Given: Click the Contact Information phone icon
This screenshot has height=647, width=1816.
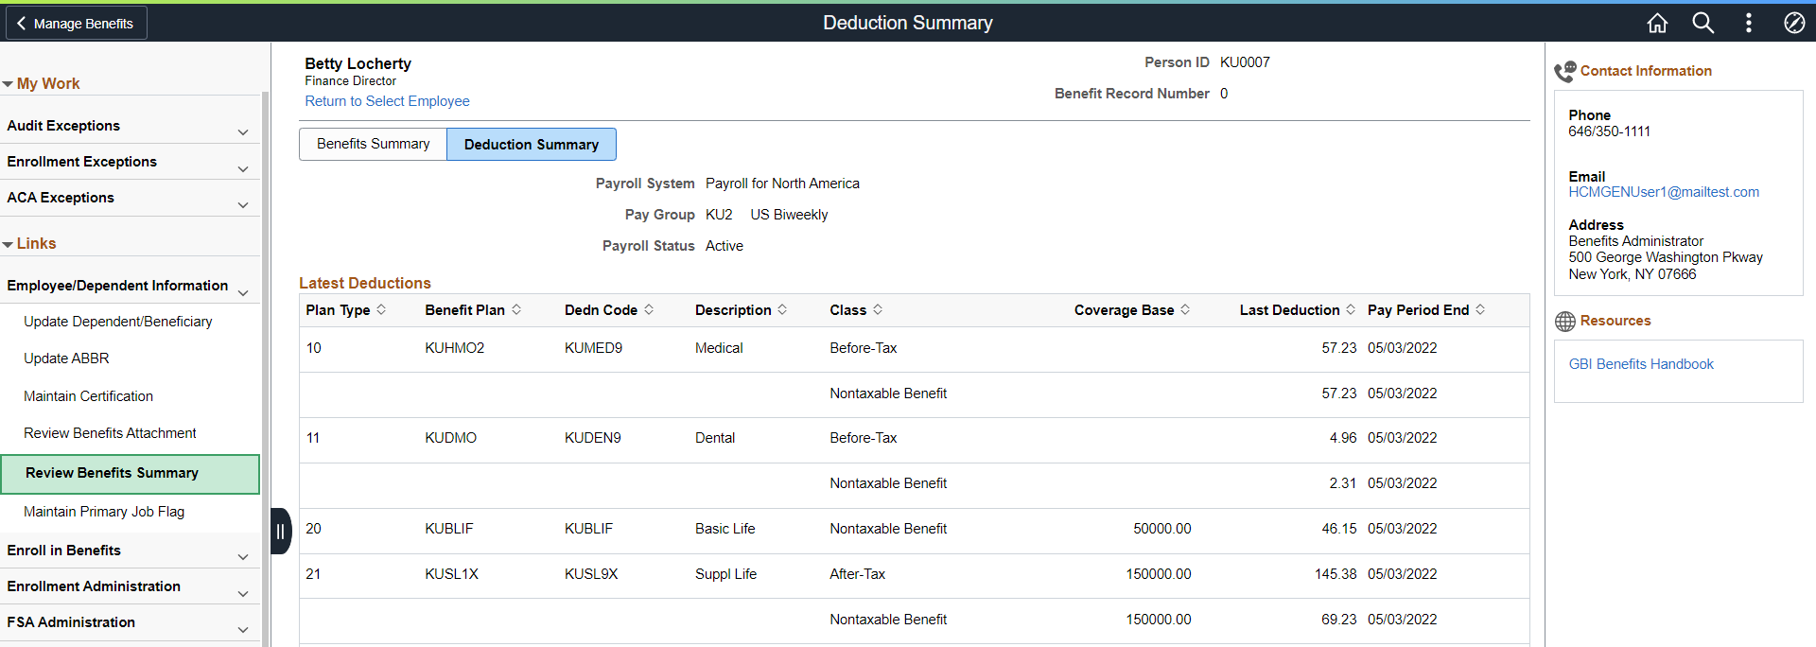Looking at the screenshot, I should coord(1565,71).
